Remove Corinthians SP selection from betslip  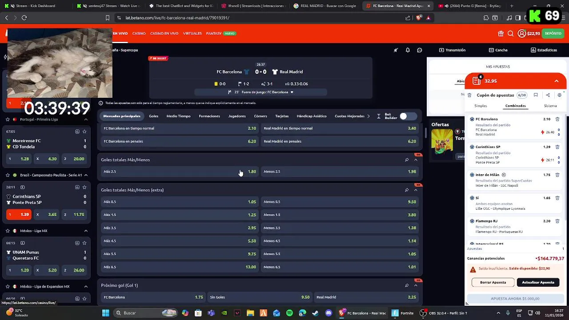coord(557,147)
